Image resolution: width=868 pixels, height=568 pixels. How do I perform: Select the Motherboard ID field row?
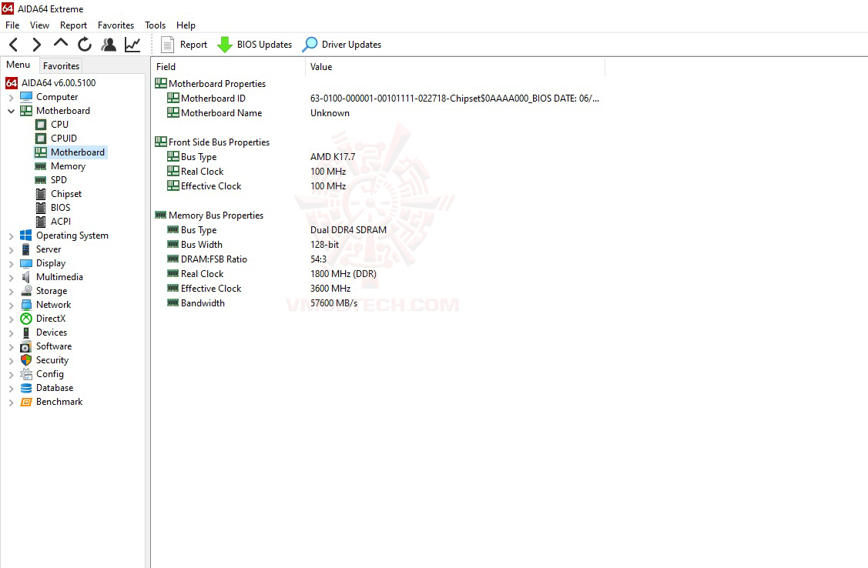[x=213, y=98]
